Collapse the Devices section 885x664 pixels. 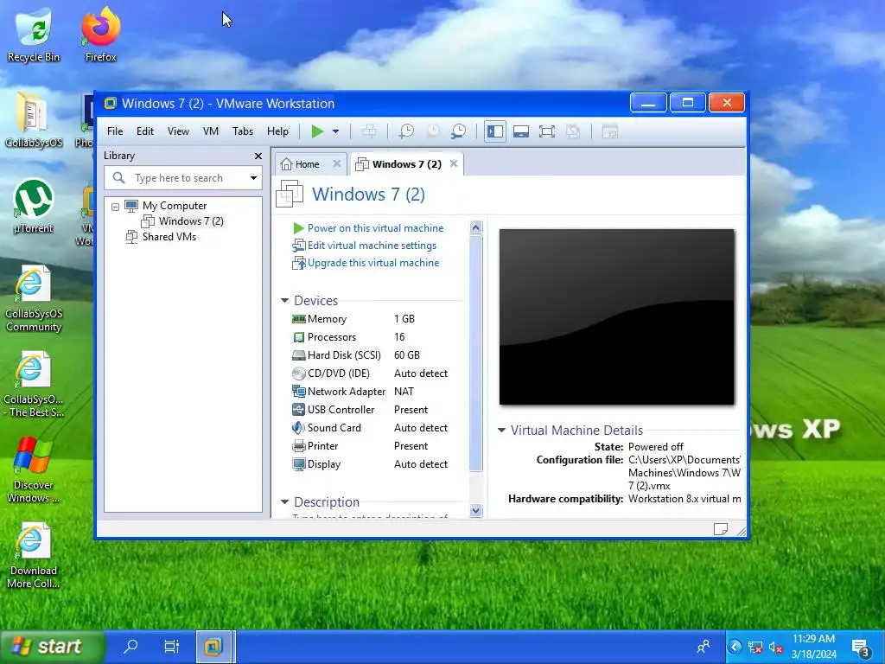click(284, 300)
